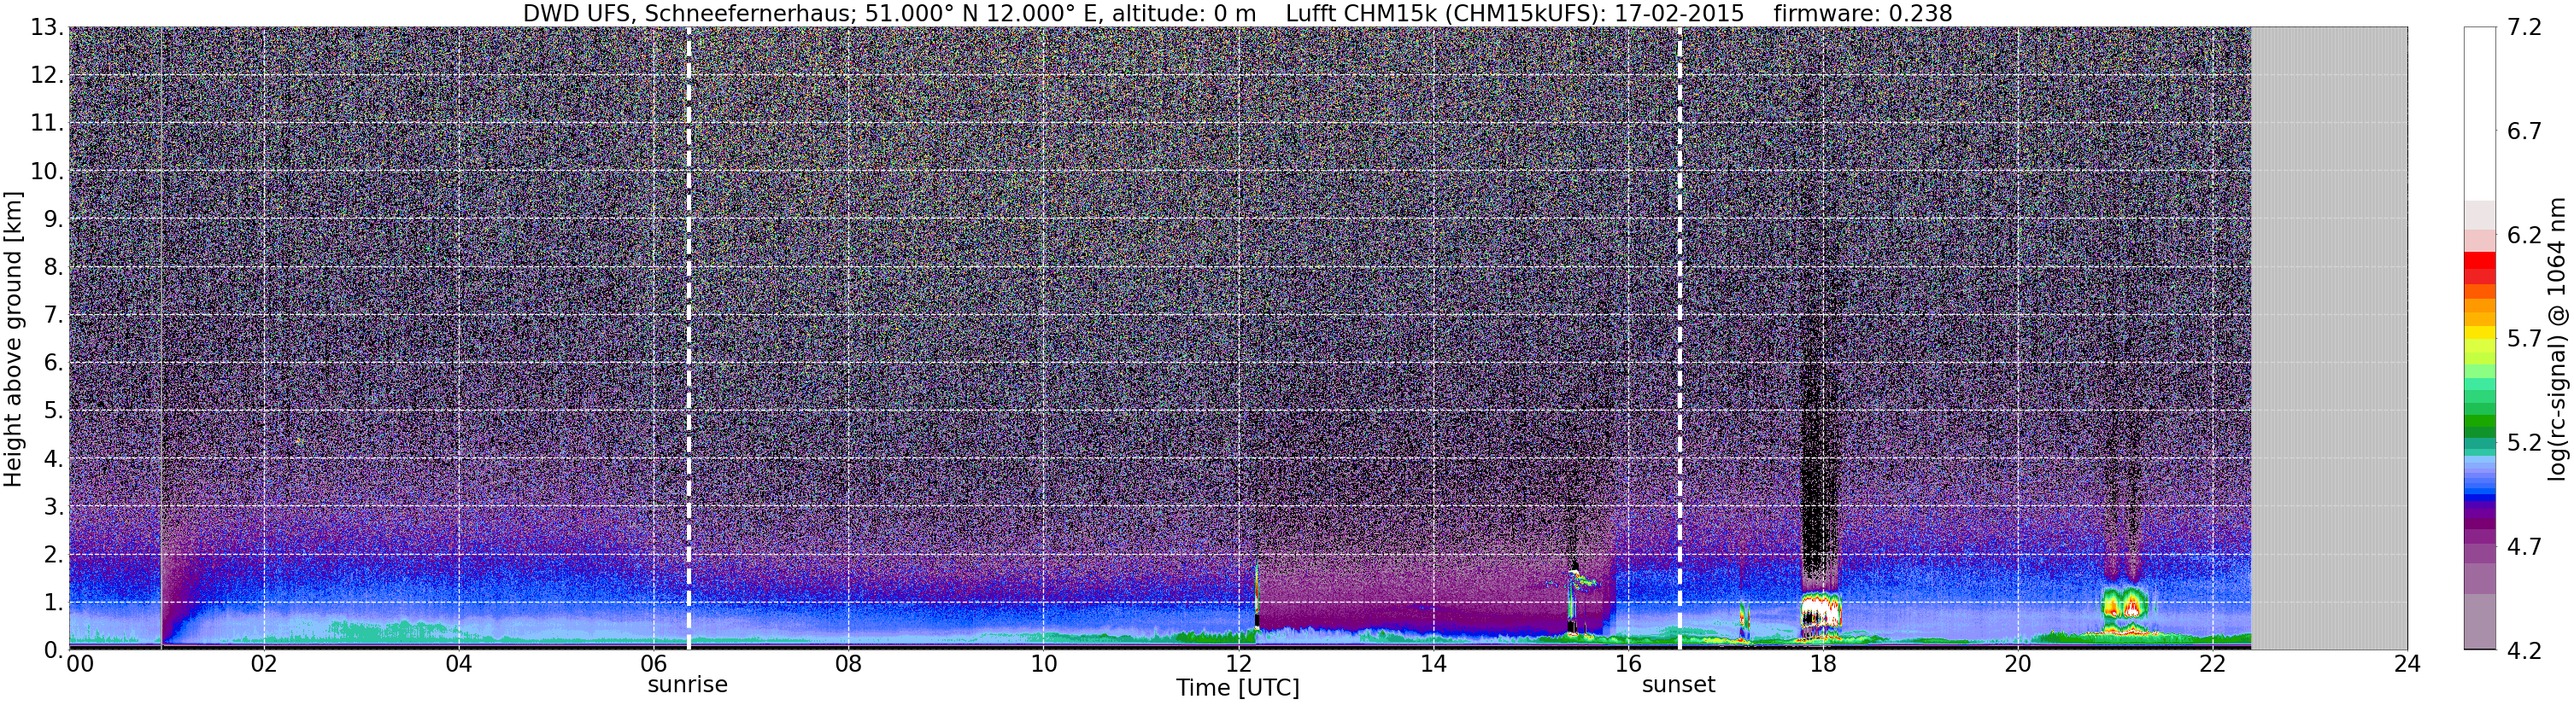This screenshot has width=2574, height=705.
Task: Click the white top section of colorbar
Action: coord(2480,113)
